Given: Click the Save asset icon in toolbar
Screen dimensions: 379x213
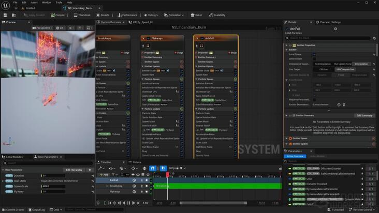Looking at the screenshot, I should 5,15.
